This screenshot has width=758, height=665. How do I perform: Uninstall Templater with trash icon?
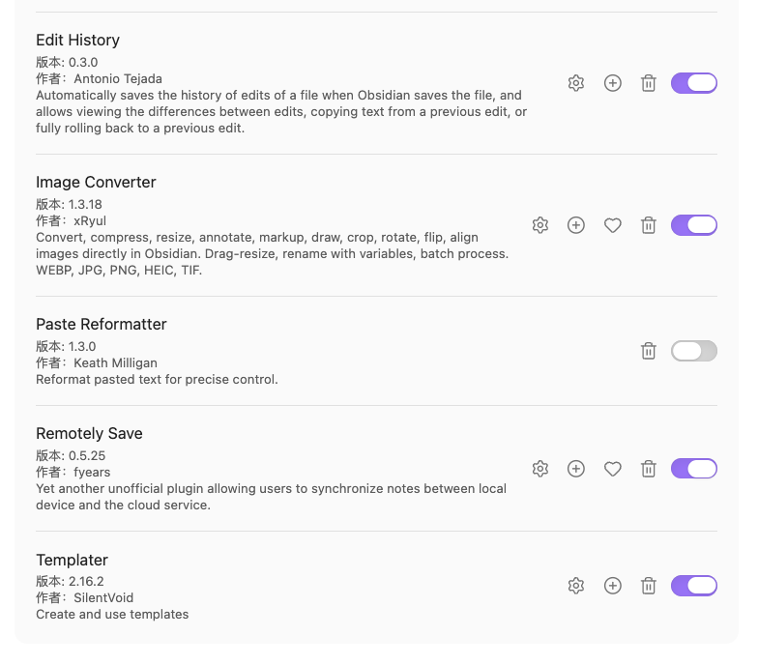648,586
